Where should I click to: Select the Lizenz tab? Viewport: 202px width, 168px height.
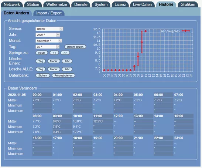[x=120, y=4]
